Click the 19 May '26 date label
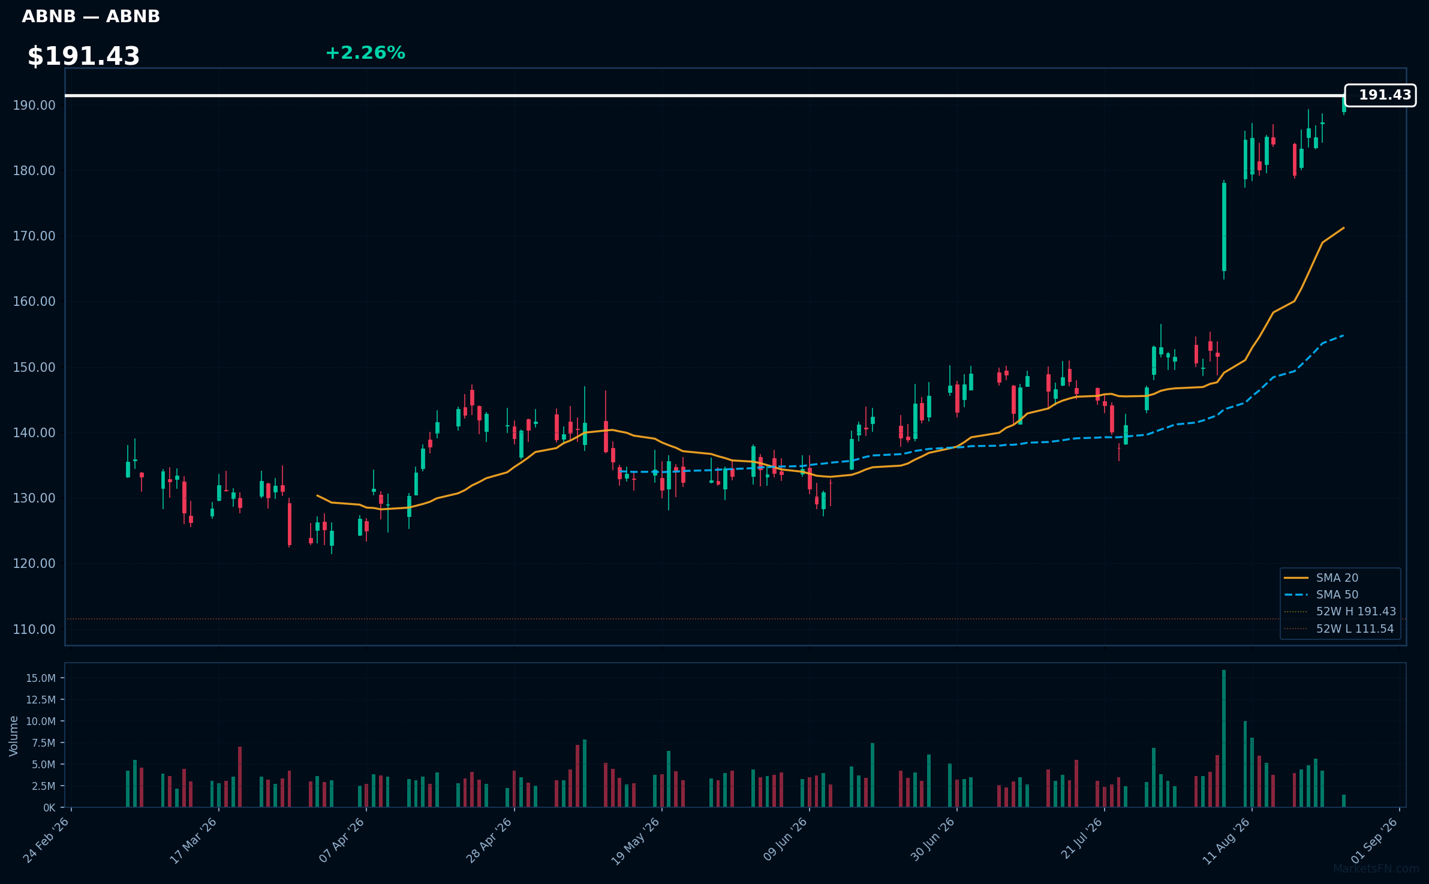 pos(636,840)
